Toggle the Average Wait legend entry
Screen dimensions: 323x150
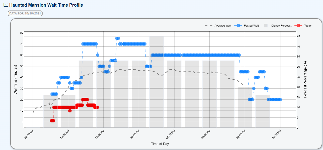pos(218,26)
